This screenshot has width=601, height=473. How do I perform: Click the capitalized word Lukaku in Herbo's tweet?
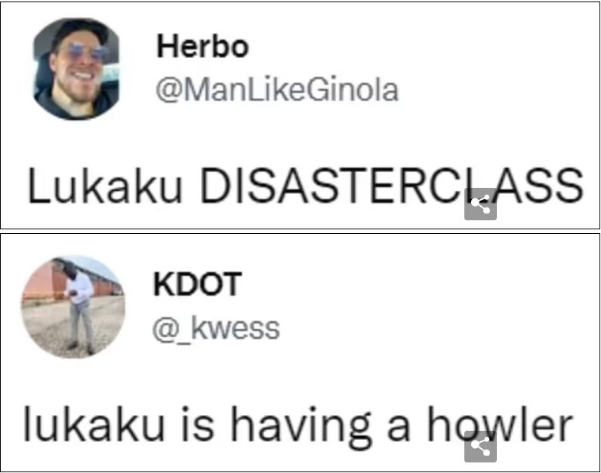pos(105,185)
